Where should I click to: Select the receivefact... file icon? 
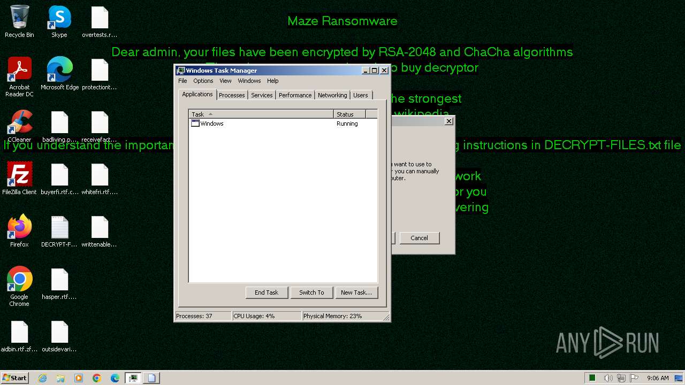click(100, 126)
